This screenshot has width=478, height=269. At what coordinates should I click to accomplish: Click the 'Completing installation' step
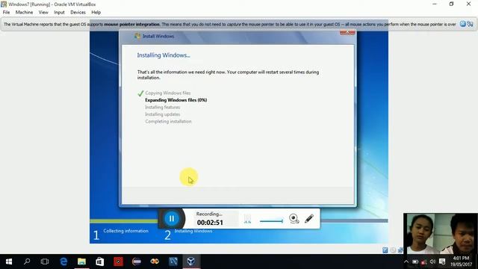(x=168, y=121)
